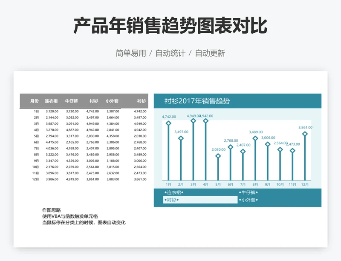This screenshot has height=261, width=341.
Task: Select cell 2,165.00 in 6月 row
Action: (x=72, y=142)
